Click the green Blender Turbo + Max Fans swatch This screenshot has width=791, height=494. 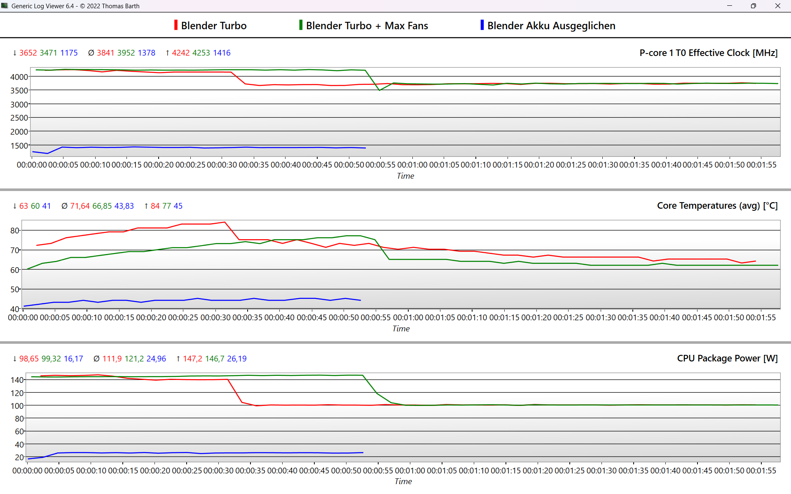point(301,25)
